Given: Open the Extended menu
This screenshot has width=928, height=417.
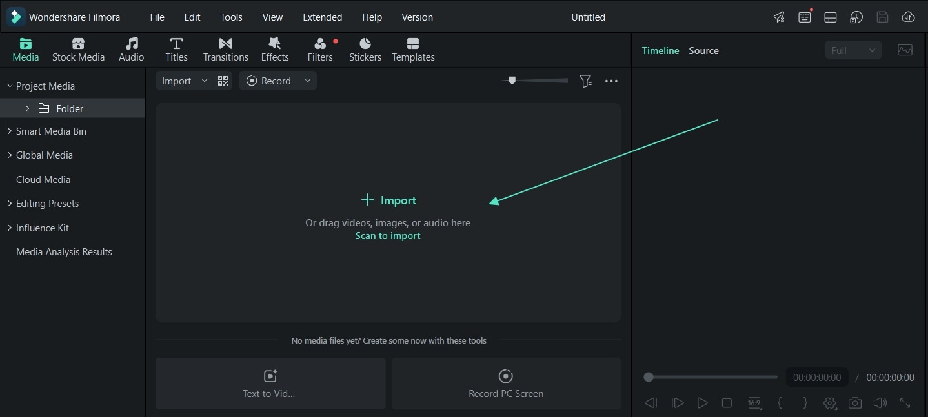Looking at the screenshot, I should (323, 17).
